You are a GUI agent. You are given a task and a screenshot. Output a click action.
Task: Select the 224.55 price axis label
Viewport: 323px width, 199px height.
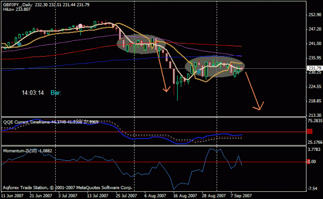click(x=315, y=87)
